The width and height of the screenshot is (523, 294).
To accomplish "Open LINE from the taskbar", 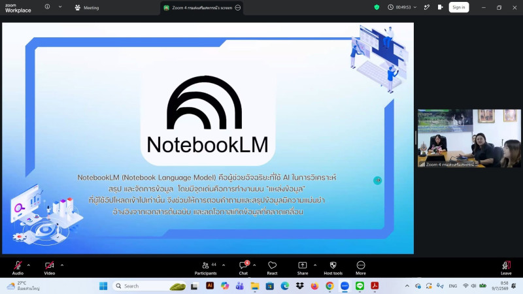I will (x=360, y=286).
